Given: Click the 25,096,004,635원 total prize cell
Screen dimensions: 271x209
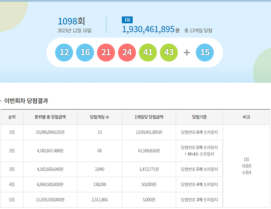Looking at the screenshot, I should (x=50, y=132).
